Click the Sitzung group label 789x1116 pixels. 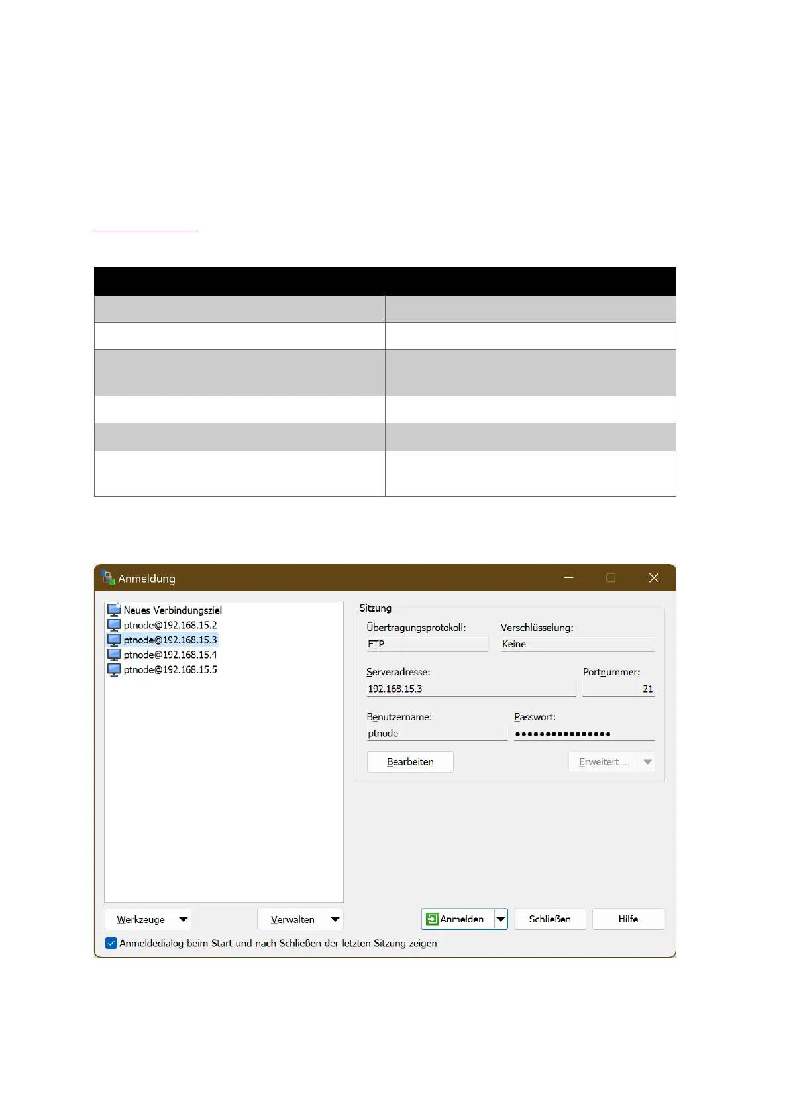pos(376,608)
